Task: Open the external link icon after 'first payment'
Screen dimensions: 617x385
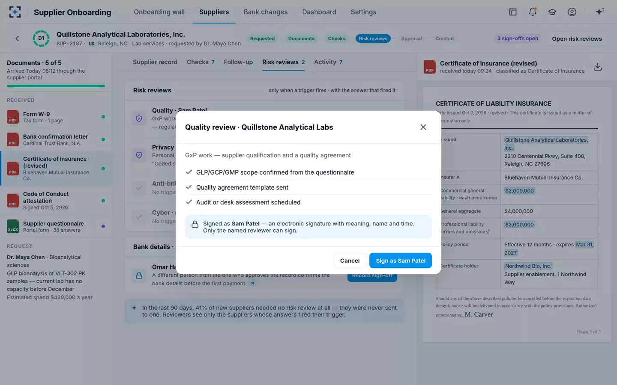Action: click(252, 283)
